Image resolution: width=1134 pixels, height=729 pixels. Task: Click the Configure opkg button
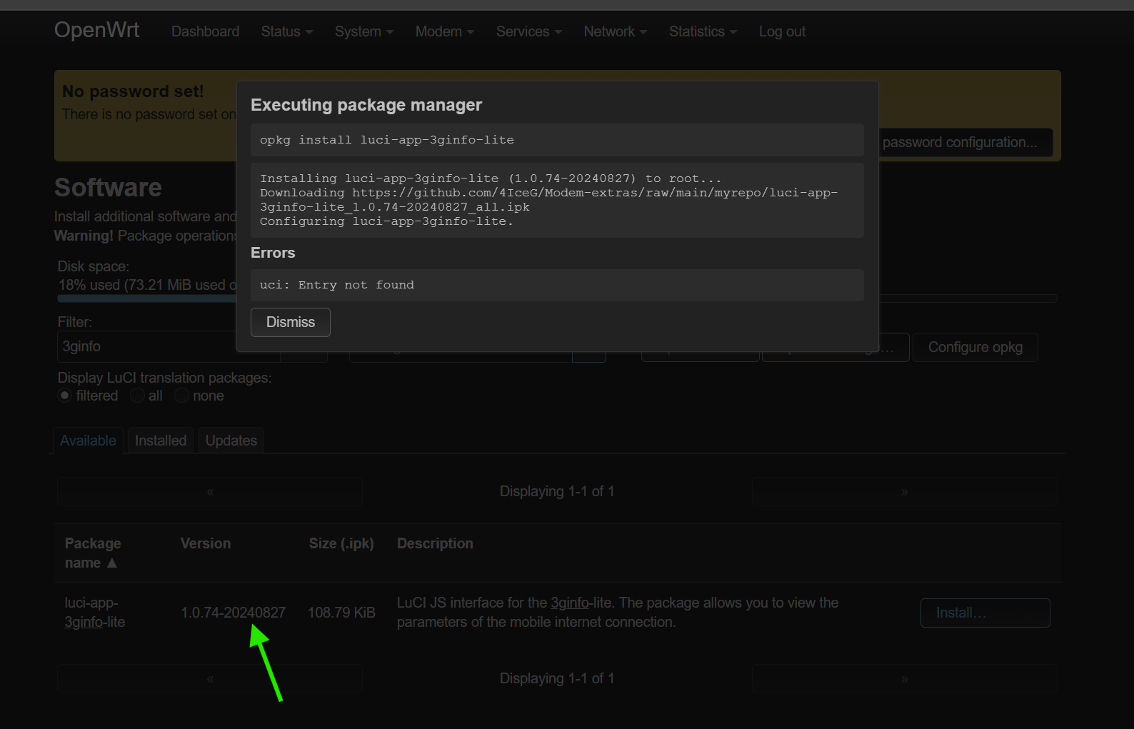[x=975, y=347]
